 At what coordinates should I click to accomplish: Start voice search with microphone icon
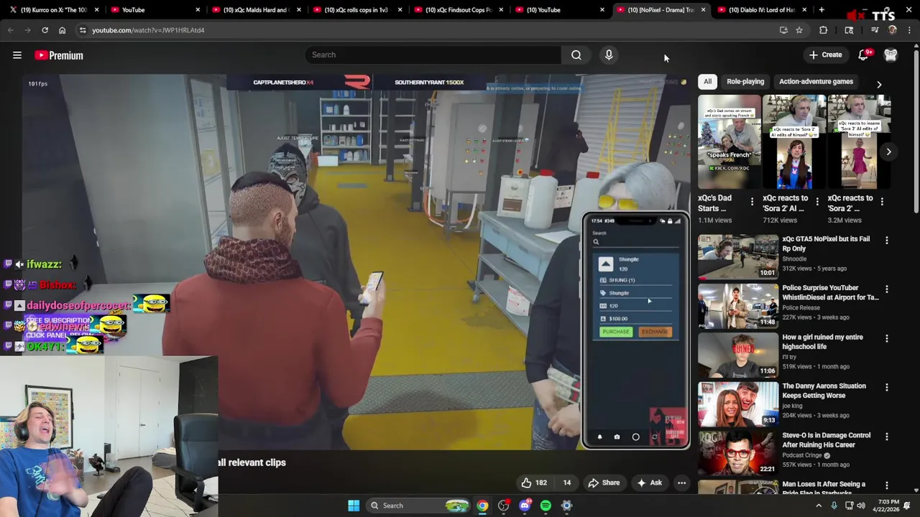point(609,55)
